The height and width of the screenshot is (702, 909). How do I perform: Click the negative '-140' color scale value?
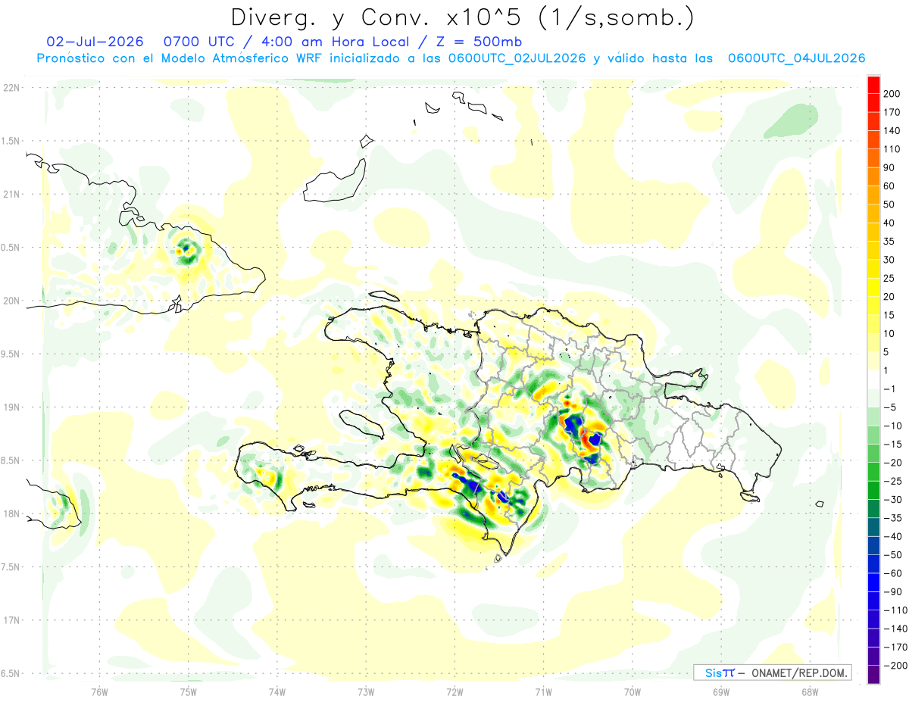(895, 629)
